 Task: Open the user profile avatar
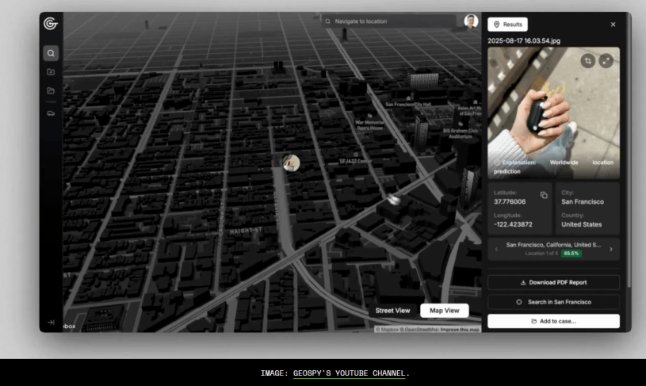click(471, 21)
